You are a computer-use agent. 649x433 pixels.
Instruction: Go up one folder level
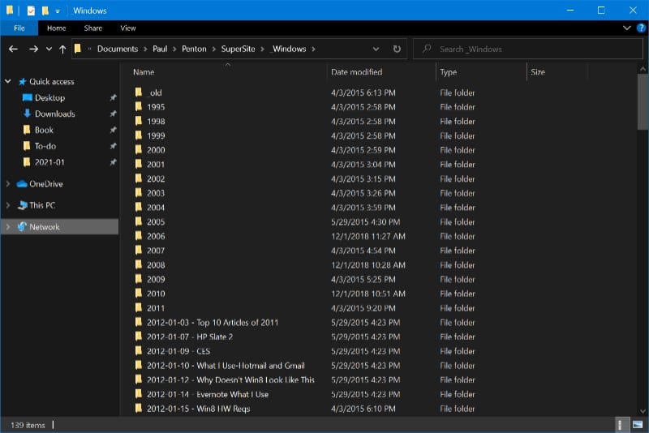coord(62,49)
